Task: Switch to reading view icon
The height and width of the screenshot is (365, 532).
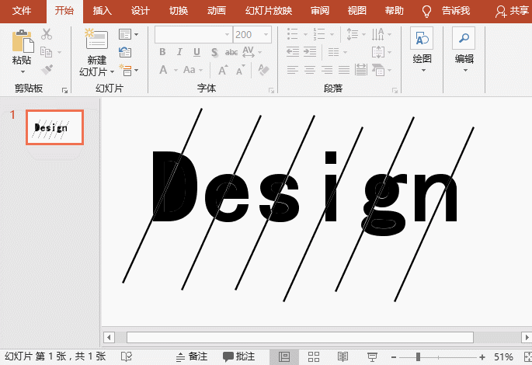Action: [x=342, y=356]
